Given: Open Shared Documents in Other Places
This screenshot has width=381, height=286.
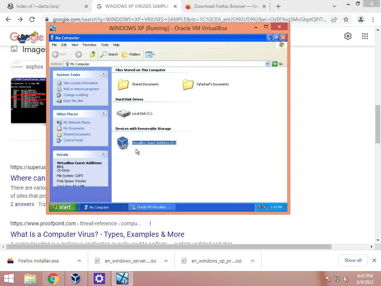Looking at the screenshot, I should pyautogui.click(x=77, y=134).
